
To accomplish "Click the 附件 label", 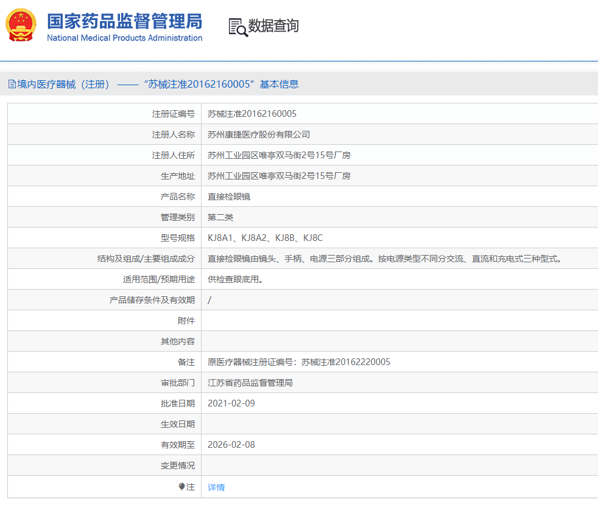I will [186, 321].
